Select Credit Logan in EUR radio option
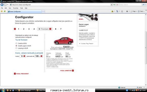147x92 pixels. tap(16, 46)
